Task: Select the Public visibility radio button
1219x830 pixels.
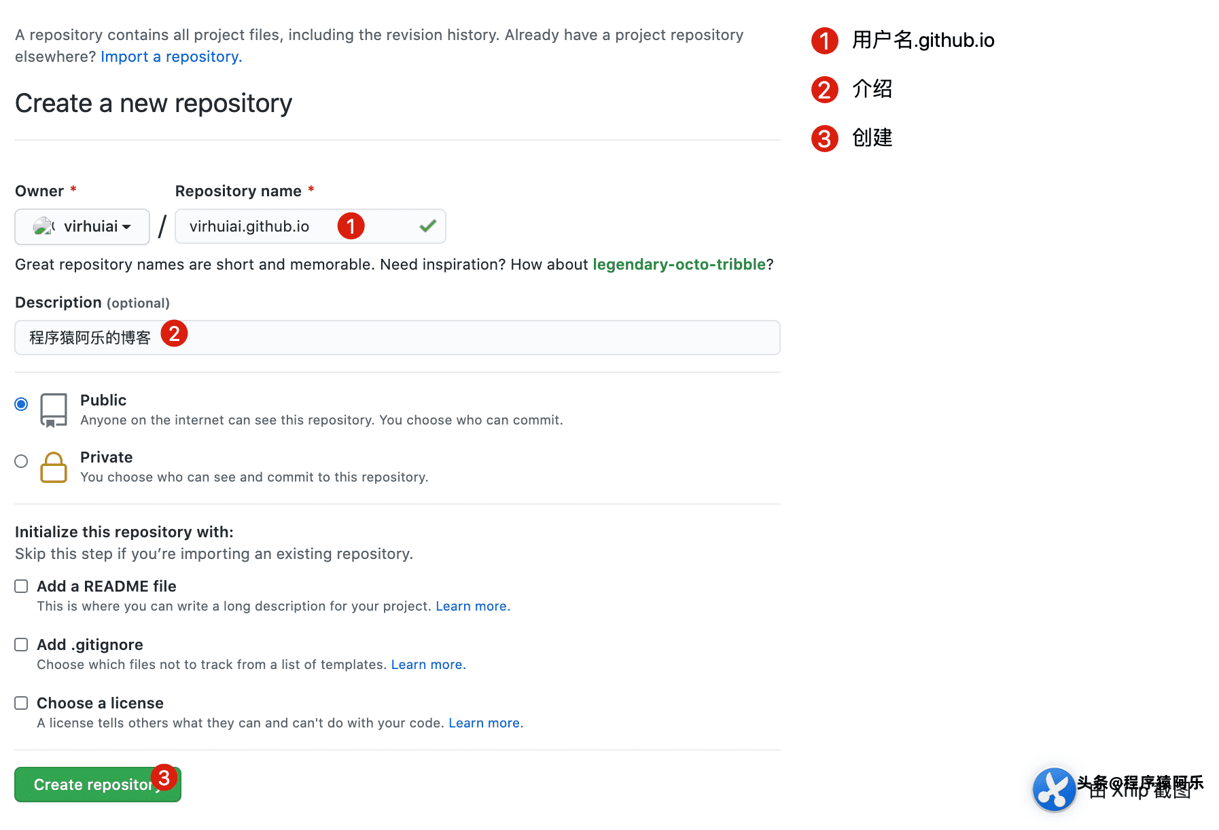Action: (21, 404)
